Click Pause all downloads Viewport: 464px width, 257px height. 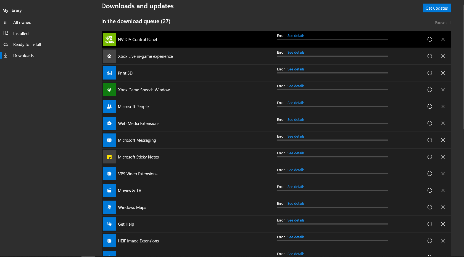[442, 23]
